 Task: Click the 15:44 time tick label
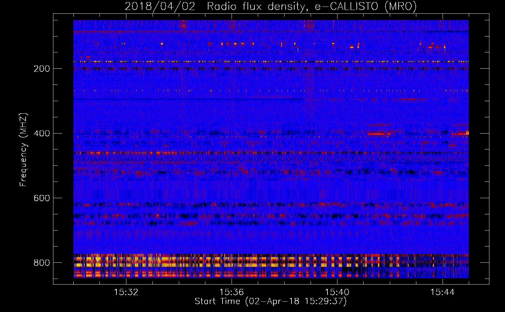tap(443, 292)
